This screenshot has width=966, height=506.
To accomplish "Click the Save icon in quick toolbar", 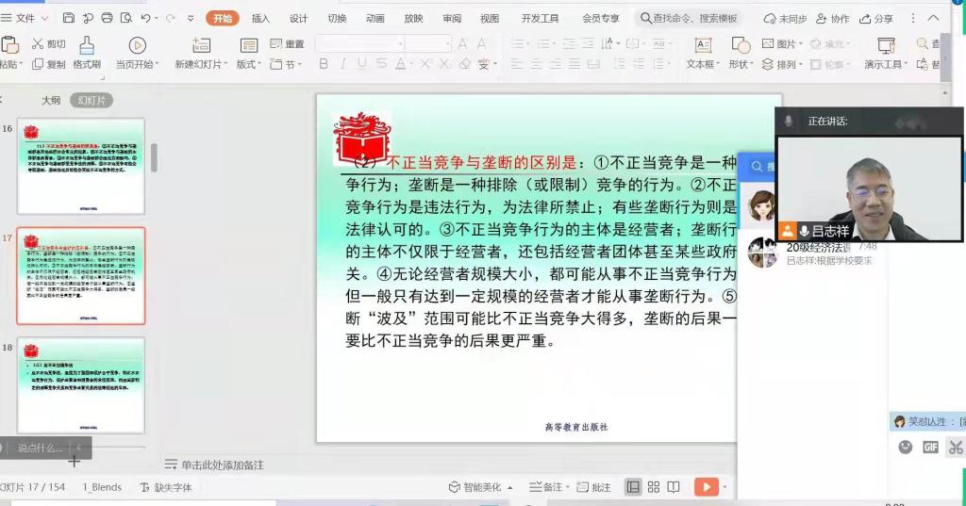I will (69, 18).
